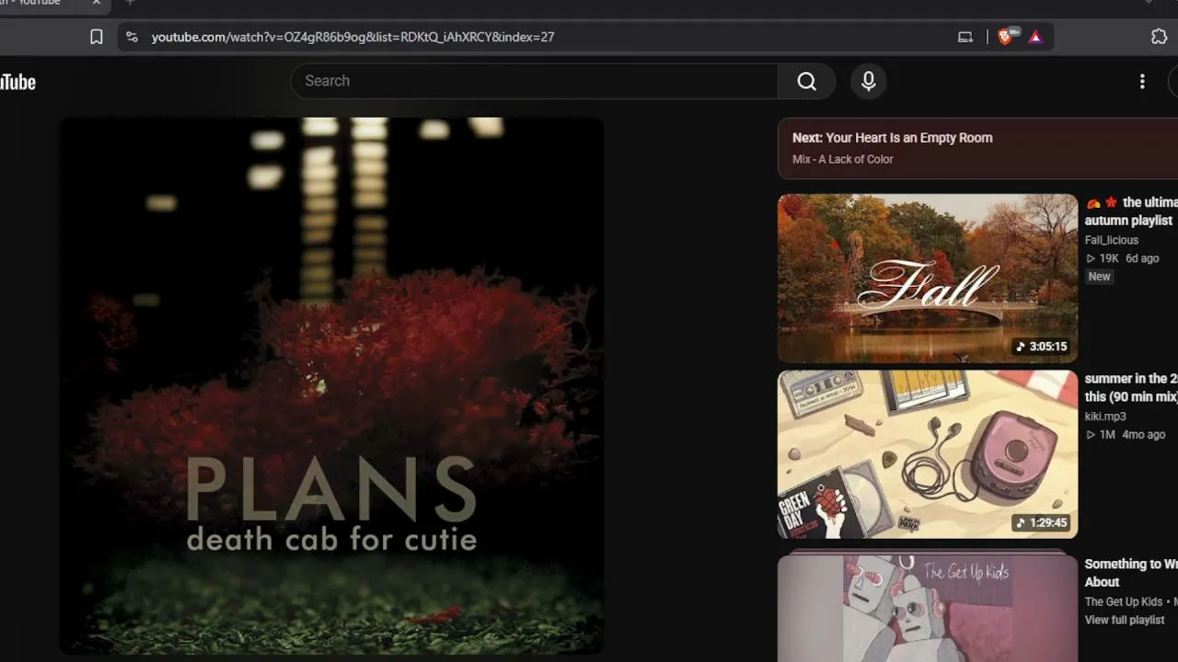The image size is (1178, 662).
Task: Click the YouTube logo to go home
Action: 17,82
